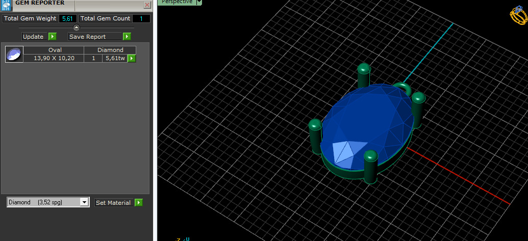This screenshot has height=241, width=528.
Task: Select the oval gem thumbnail
Action: point(14,54)
